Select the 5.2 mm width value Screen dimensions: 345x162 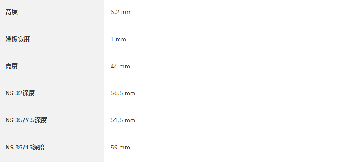pos(121,12)
